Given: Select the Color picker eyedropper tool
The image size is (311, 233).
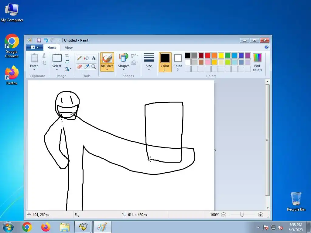Looking at the screenshot, I should pyautogui.click(x=87, y=66).
